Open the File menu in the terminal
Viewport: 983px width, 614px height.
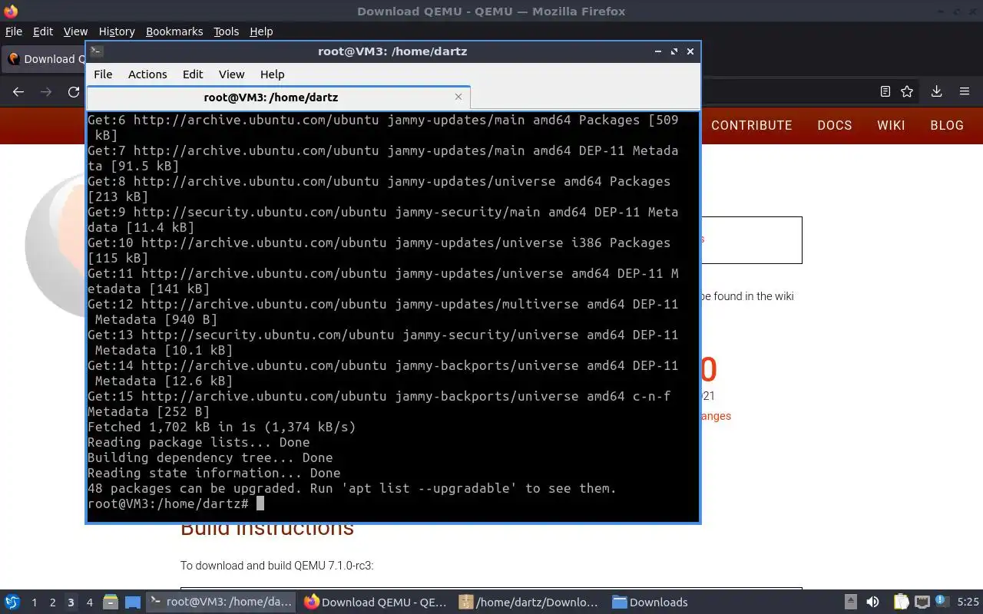point(103,74)
